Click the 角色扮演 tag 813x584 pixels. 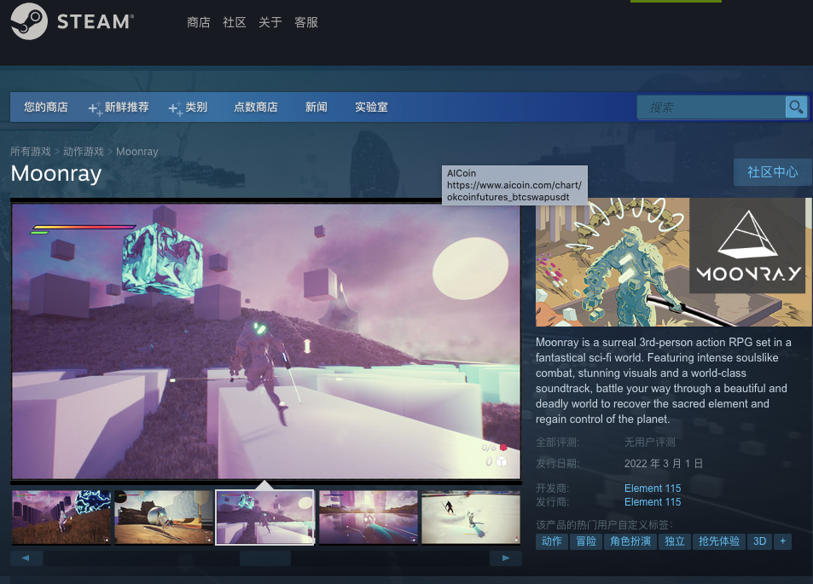[x=630, y=541]
